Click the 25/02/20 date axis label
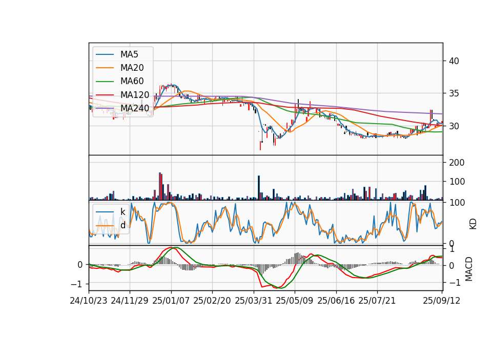Image resolution: width=492 pixels, height=354 pixels. pyautogui.click(x=212, y=301)
